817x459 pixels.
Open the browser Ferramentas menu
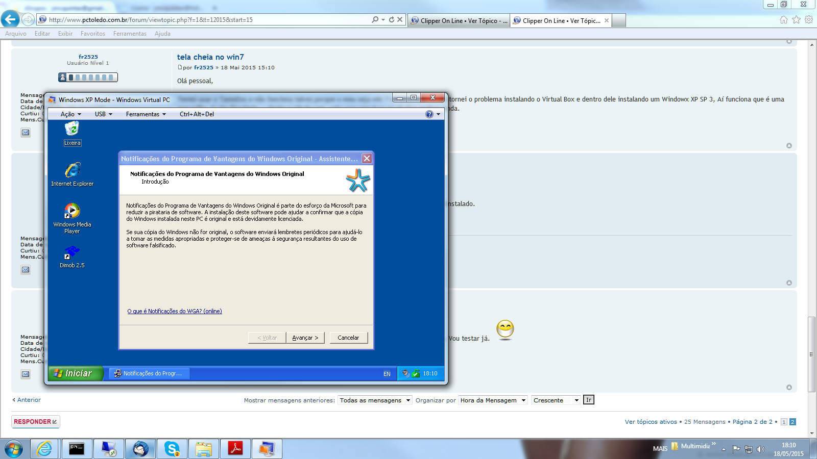(130, 34)
